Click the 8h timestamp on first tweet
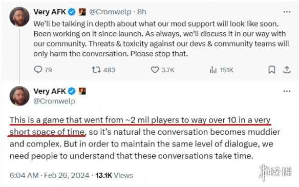299x187 pixels. (x=142, y=12)
